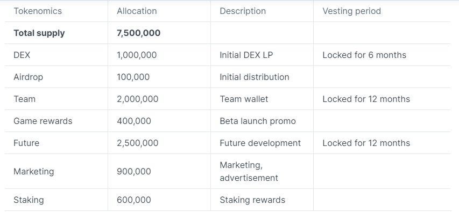Select the 600,000 allocation value

click(x=134, y=200)
